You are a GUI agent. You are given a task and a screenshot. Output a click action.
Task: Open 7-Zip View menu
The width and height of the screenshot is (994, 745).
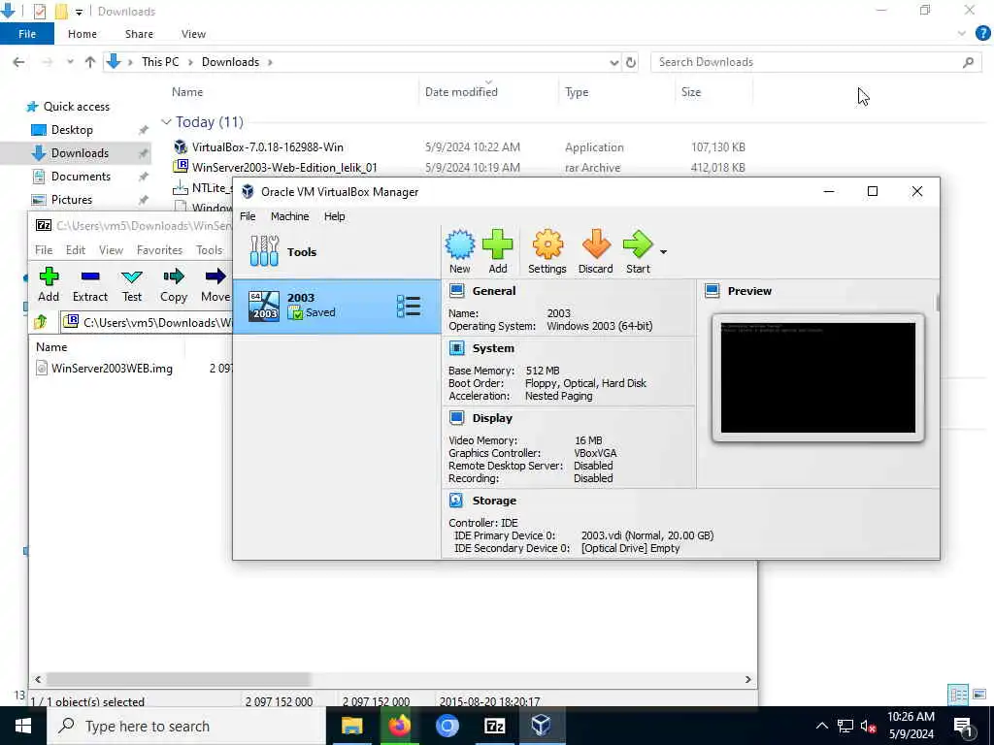[111, 249]
